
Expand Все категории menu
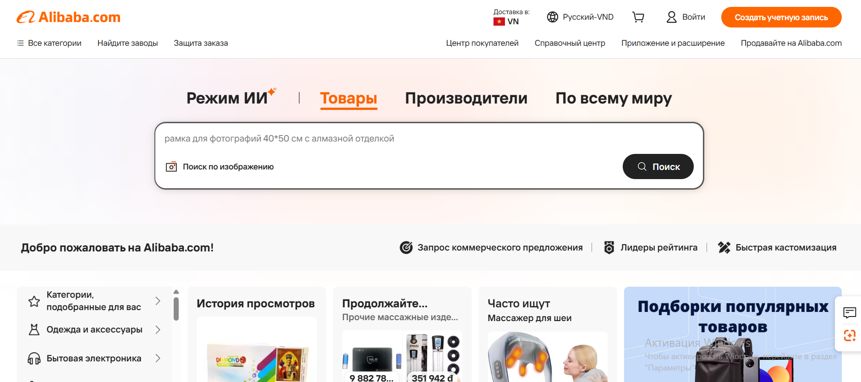click(49, 43)
